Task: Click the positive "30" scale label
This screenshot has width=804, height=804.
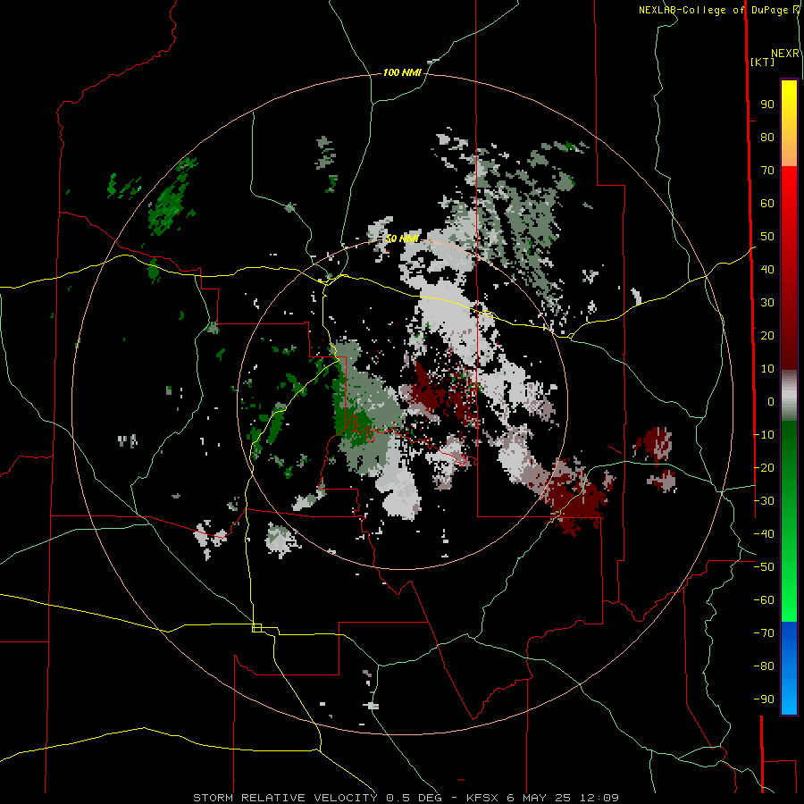Action: tap(767, 303)
